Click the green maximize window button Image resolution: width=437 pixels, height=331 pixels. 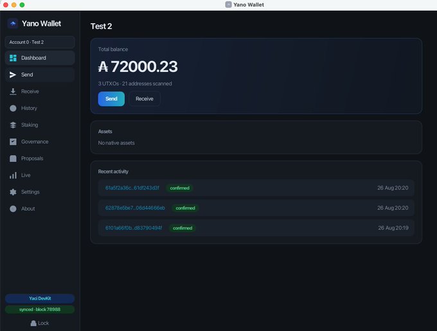point(22,4)
